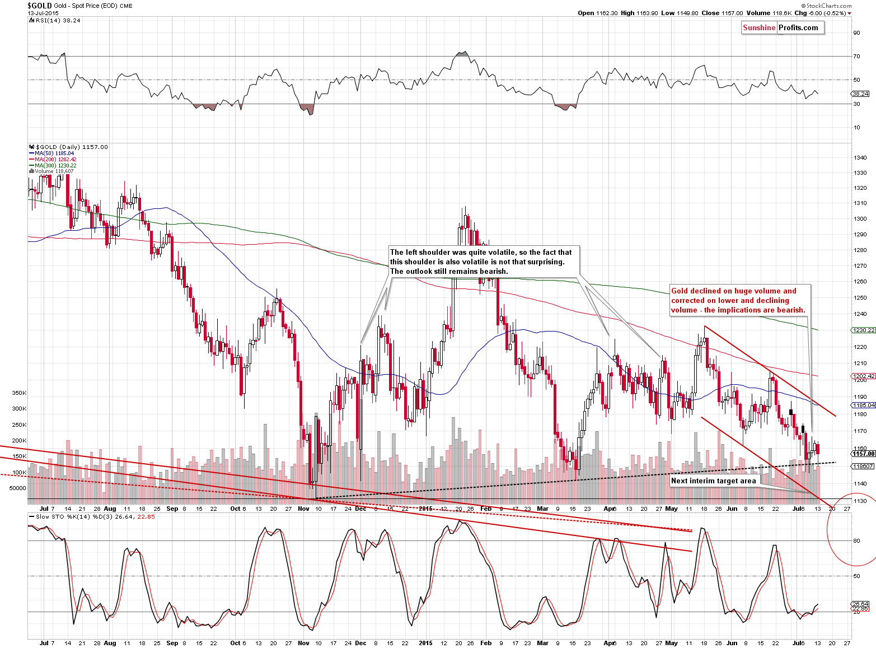Click the Sep label on the bottom time axis
Viewport: 876px width, 648px height.
click(172, 643)
